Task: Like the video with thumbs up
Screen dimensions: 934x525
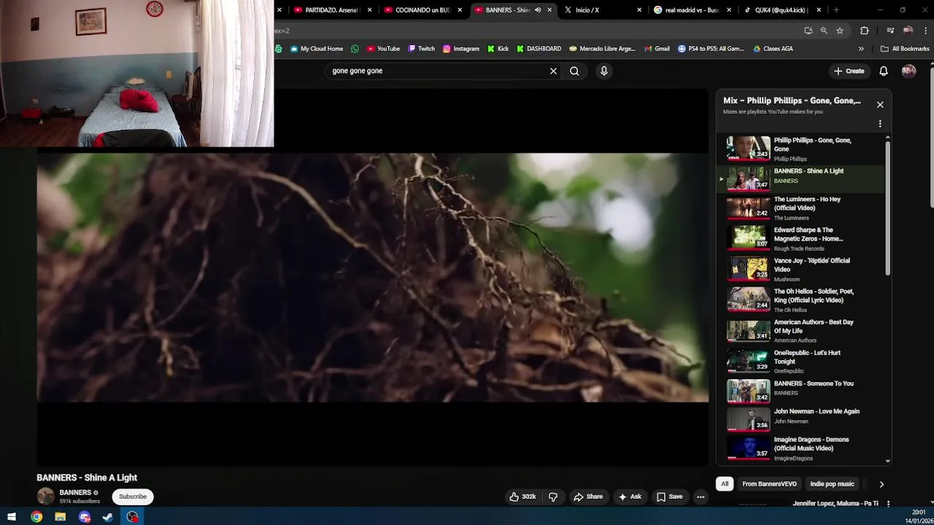Action: point(522,497)
